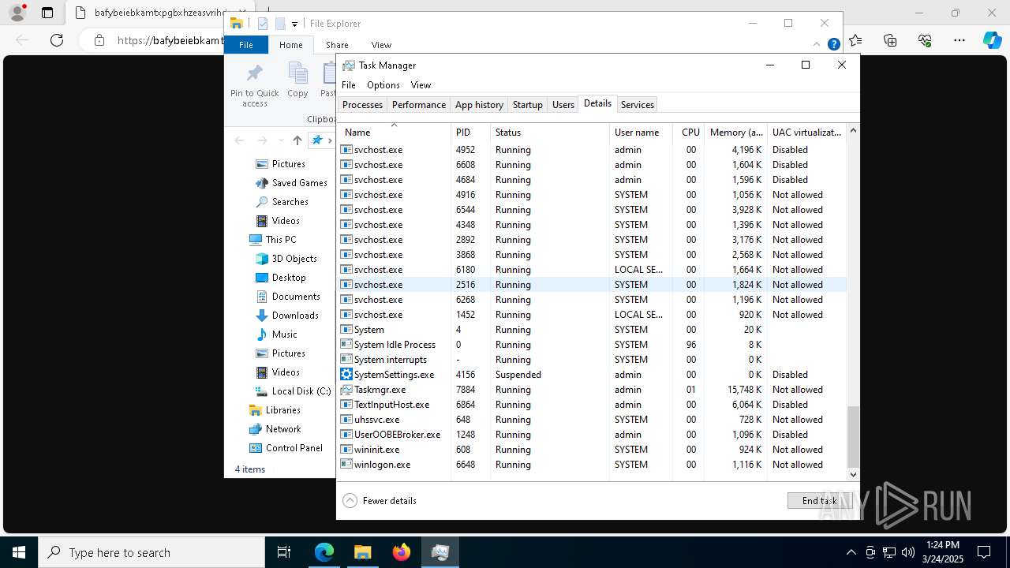Sort by the CPU column header

[x=688, y=132]
